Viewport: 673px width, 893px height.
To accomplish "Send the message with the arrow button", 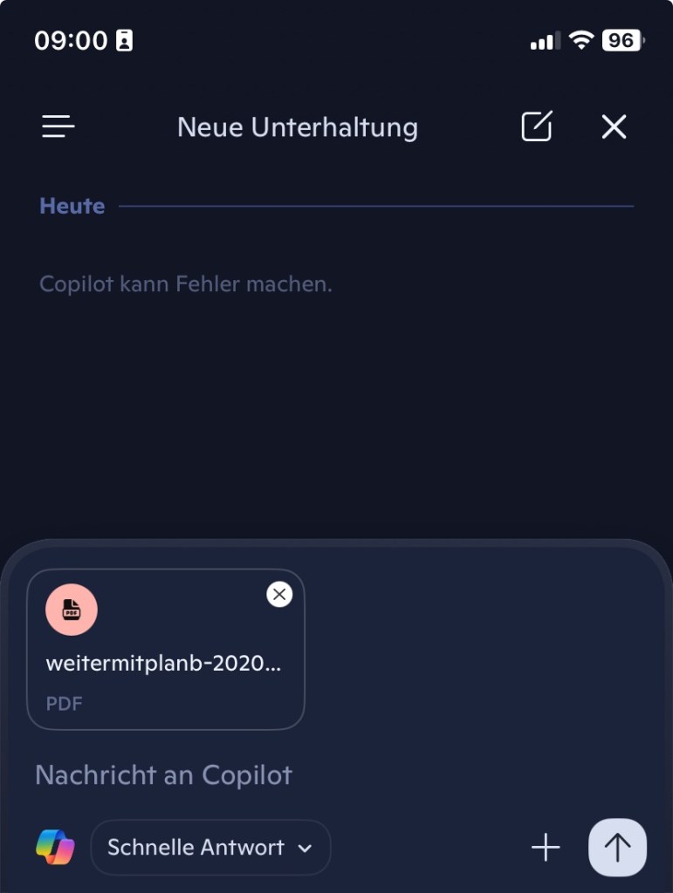I will click(617, 847).
